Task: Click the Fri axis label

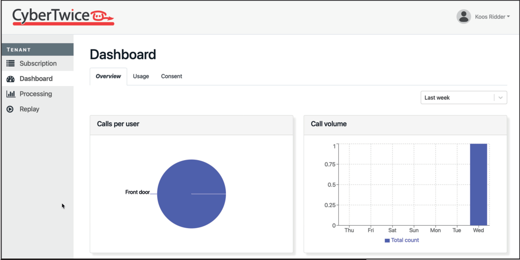Action: 371,231
